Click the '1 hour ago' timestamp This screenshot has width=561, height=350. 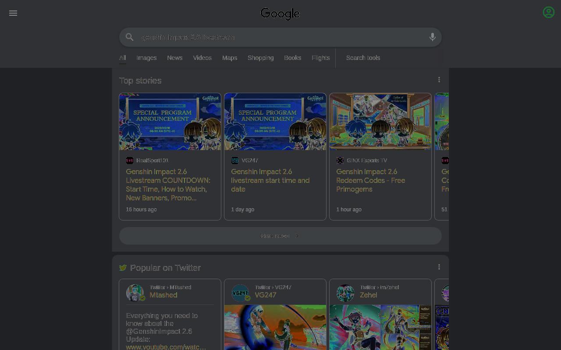(349, 210)
